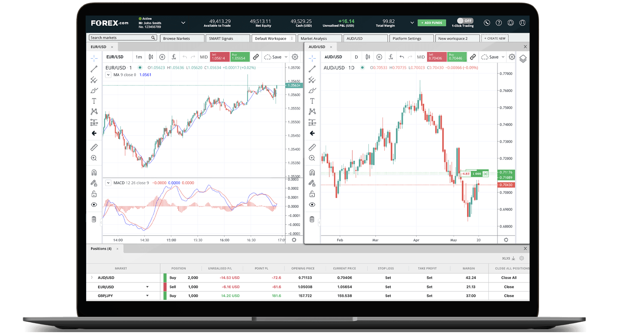The image size is (617, 336).
Task: Click the ADD FUNDS button
Action: click(431, 22)
